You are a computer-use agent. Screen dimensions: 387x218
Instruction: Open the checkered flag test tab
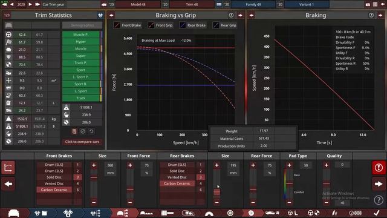pos(356,213)
